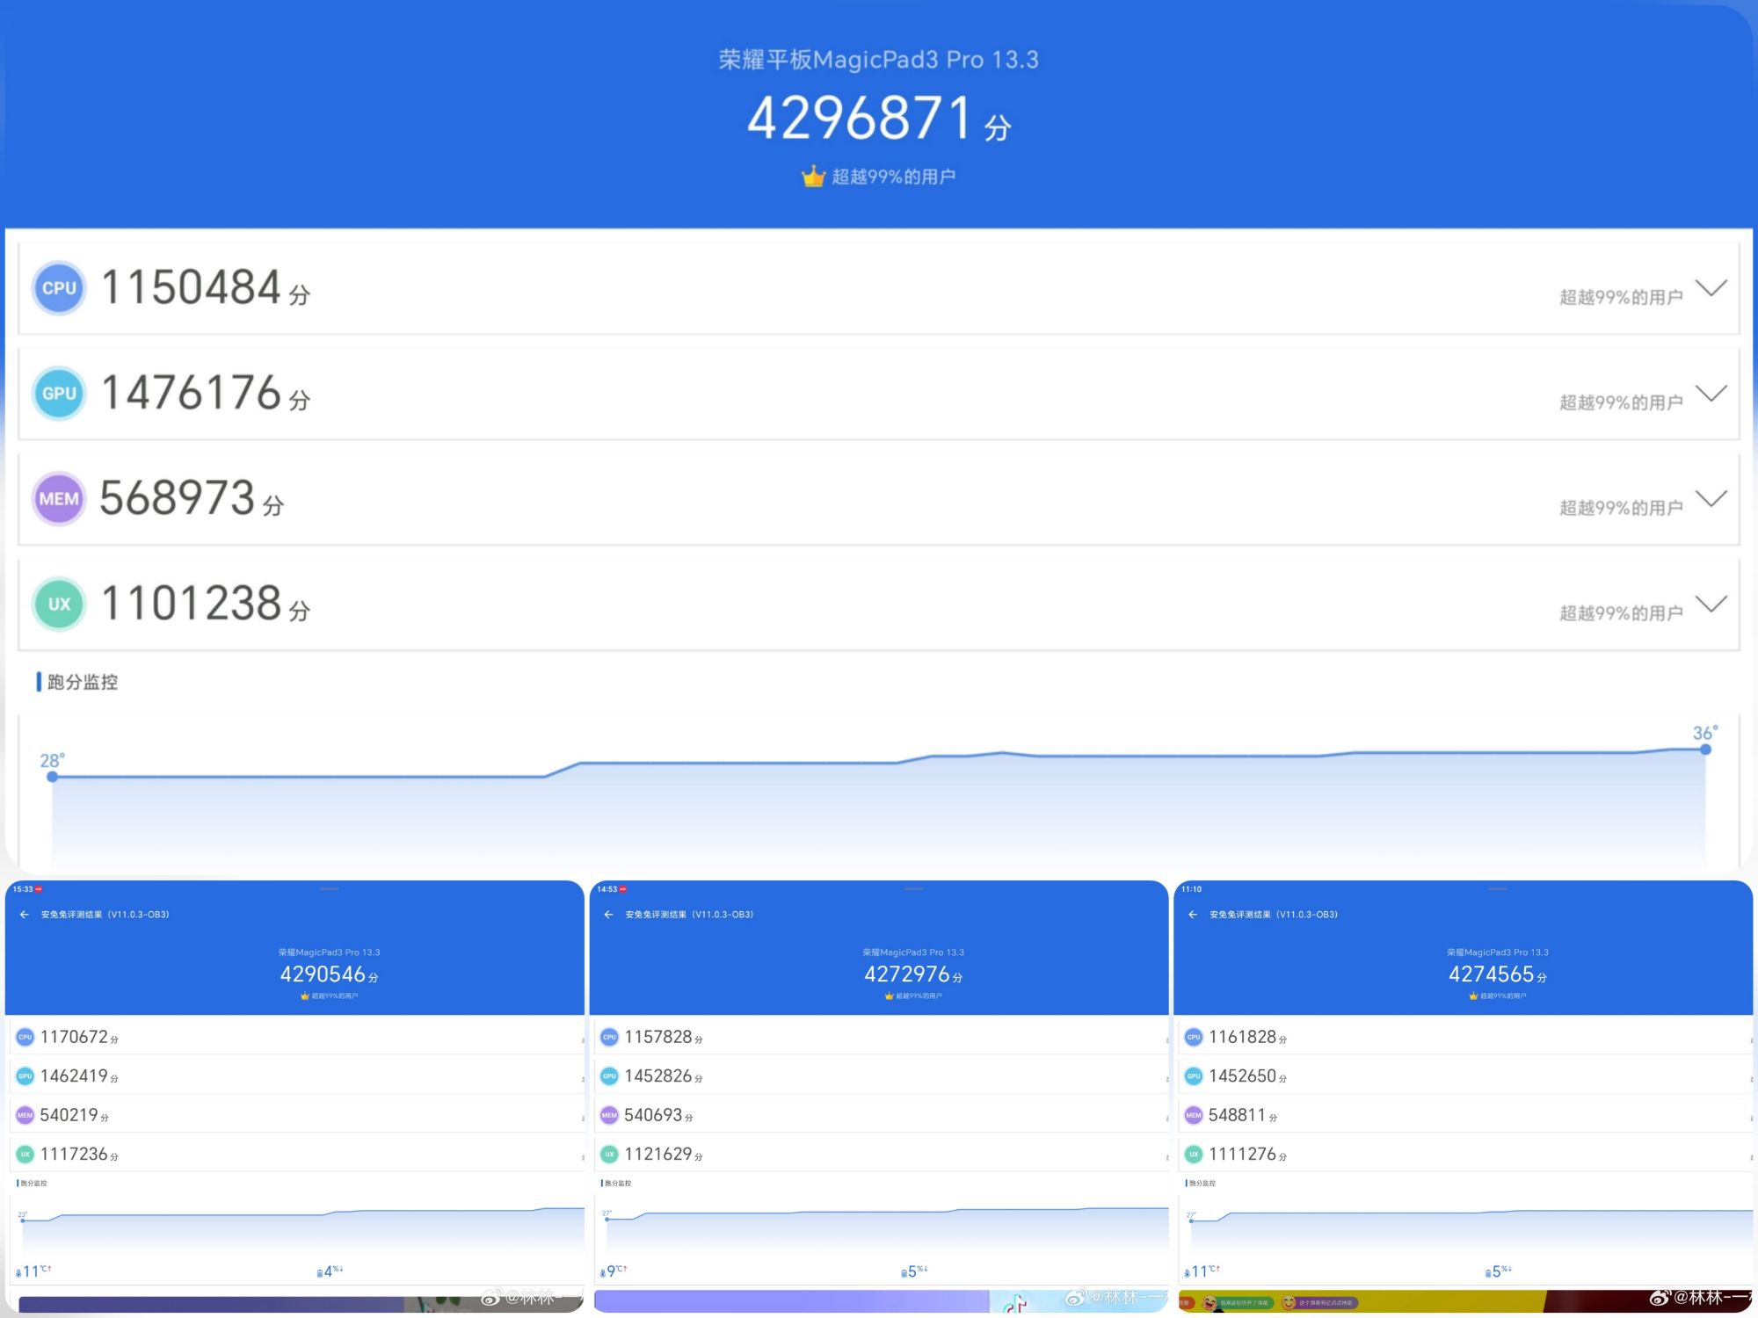Click the 跑分监控 section heading
Image resolution: width=1758 pixels, height=1318 pixels.
click(x=82, y=682)
